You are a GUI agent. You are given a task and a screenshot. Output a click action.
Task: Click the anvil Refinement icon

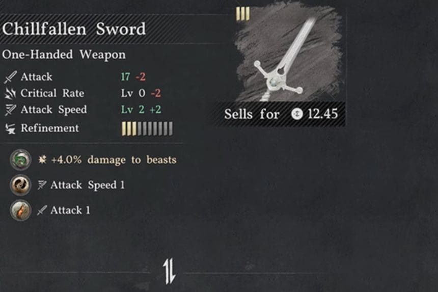[x=10, y=129]
